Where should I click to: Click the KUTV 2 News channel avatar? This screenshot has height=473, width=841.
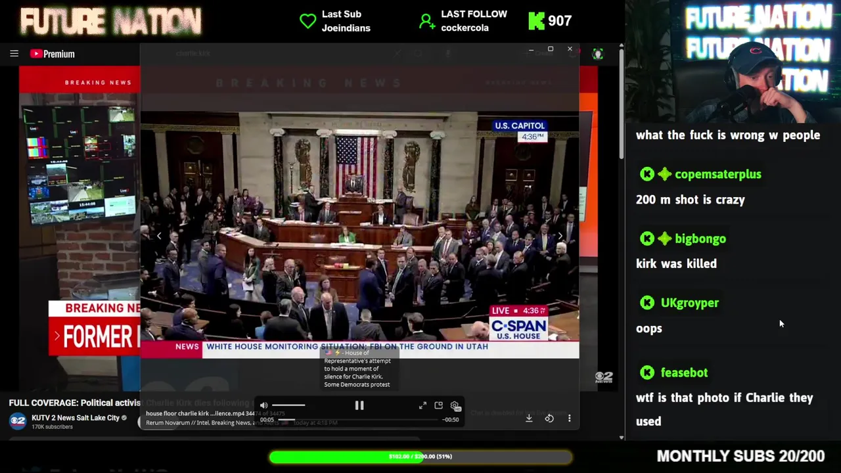click(18, 421)
